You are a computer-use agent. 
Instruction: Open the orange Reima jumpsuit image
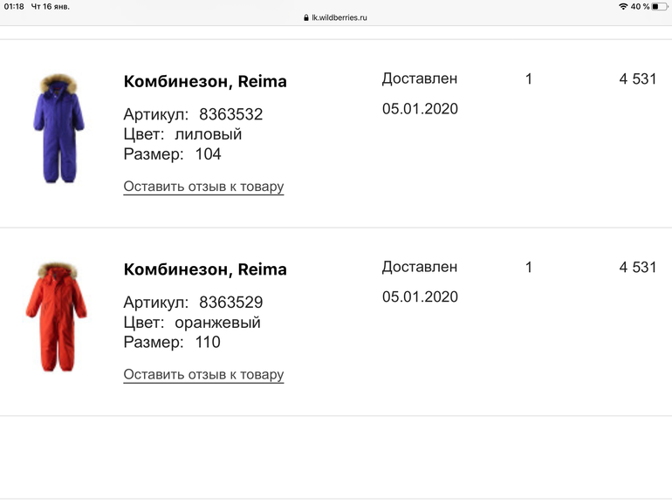[57, 316]
